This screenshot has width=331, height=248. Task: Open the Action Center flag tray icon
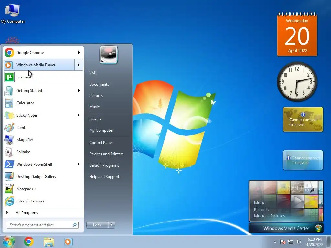pos(283,242)
